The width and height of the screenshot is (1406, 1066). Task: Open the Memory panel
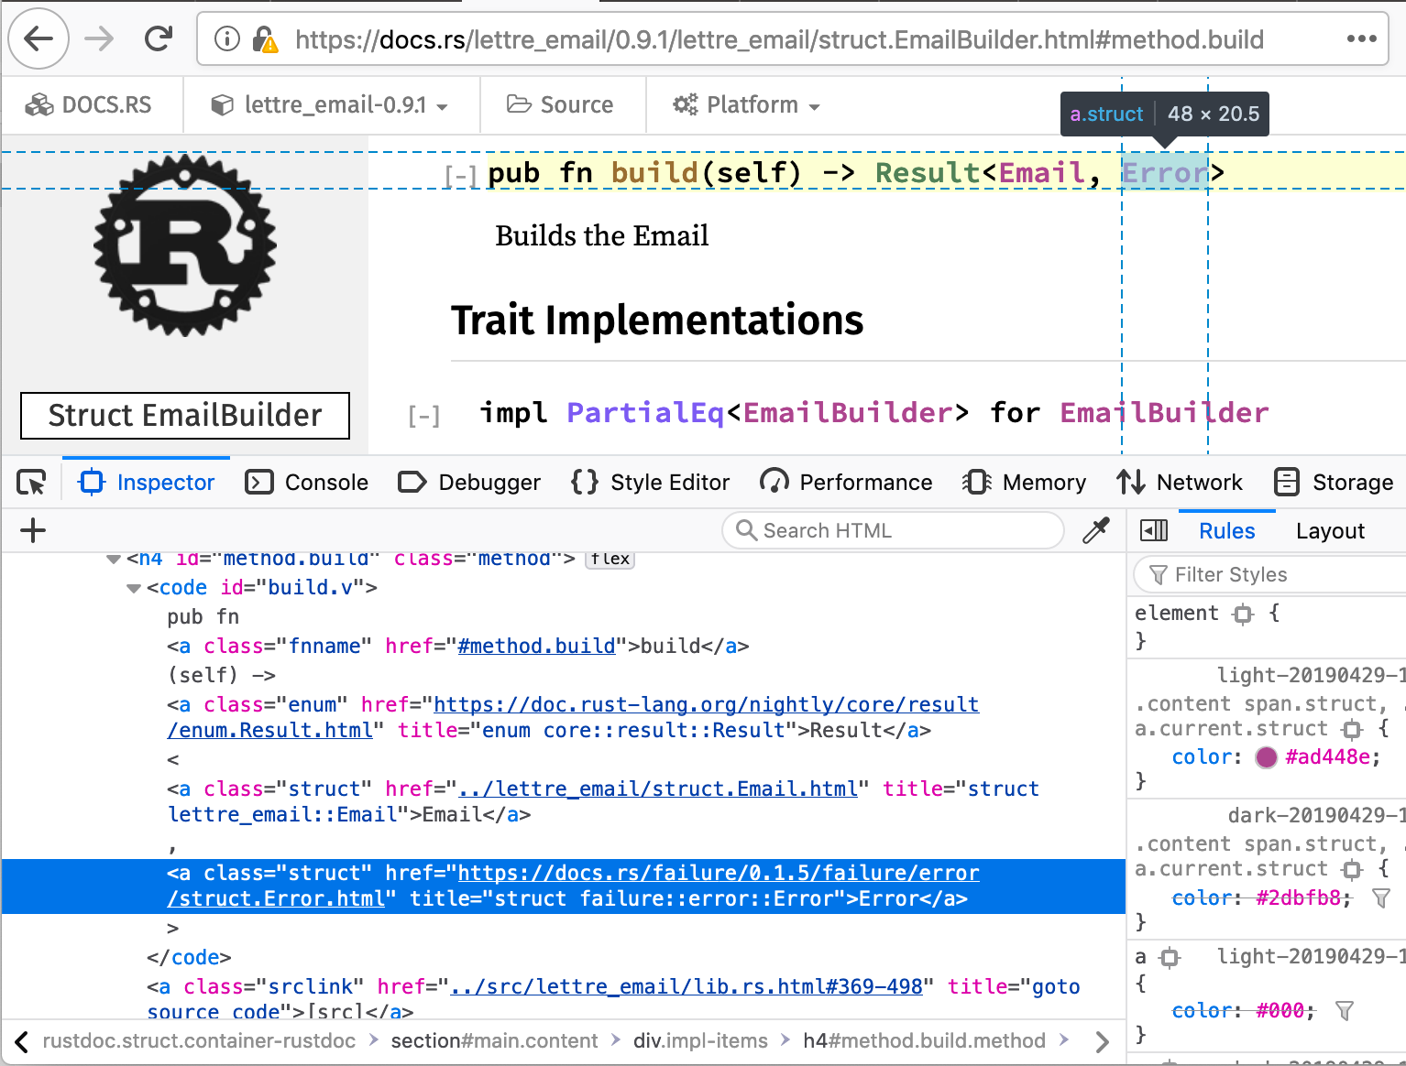click(x=1024, y=482)
